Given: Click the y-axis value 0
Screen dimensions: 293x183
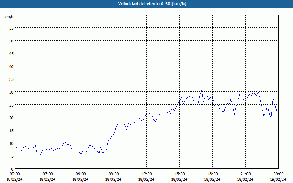Looking at the screenshot, I should coord(12,169).
